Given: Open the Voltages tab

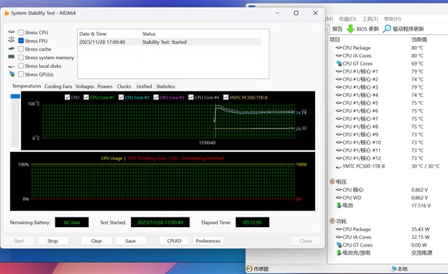Looking at the screenshot, I should (x=85, y=86).
